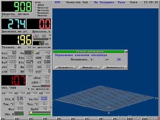Click the F8 function key label
Image resolution: width=160 pixels, height=120 pixels.
click(x=101, y=118)
